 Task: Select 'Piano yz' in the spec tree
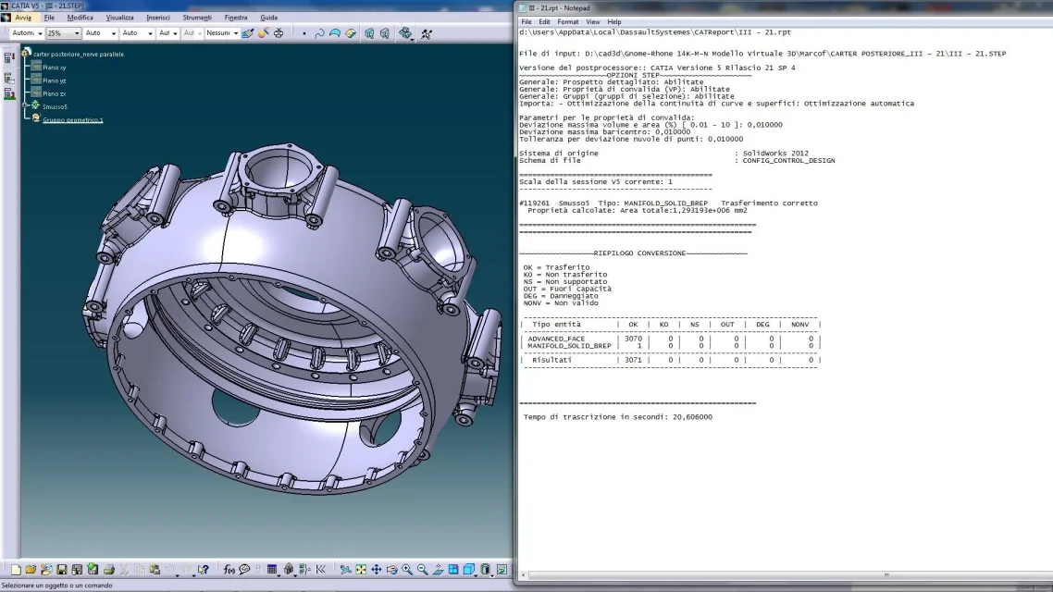click(x=55, y=80)
